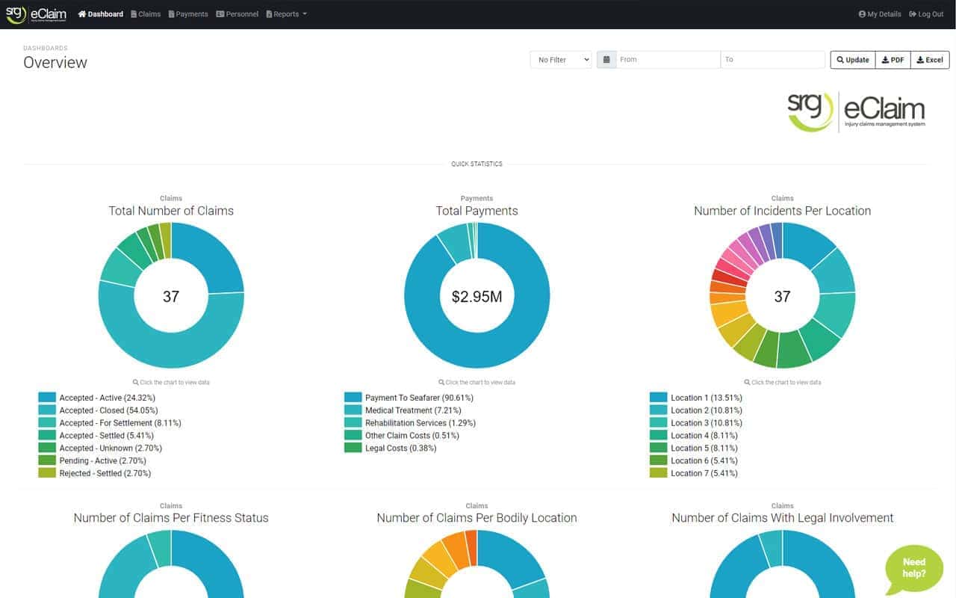Toggle Medical Treatment legend swatch

[x=353, y=410]
